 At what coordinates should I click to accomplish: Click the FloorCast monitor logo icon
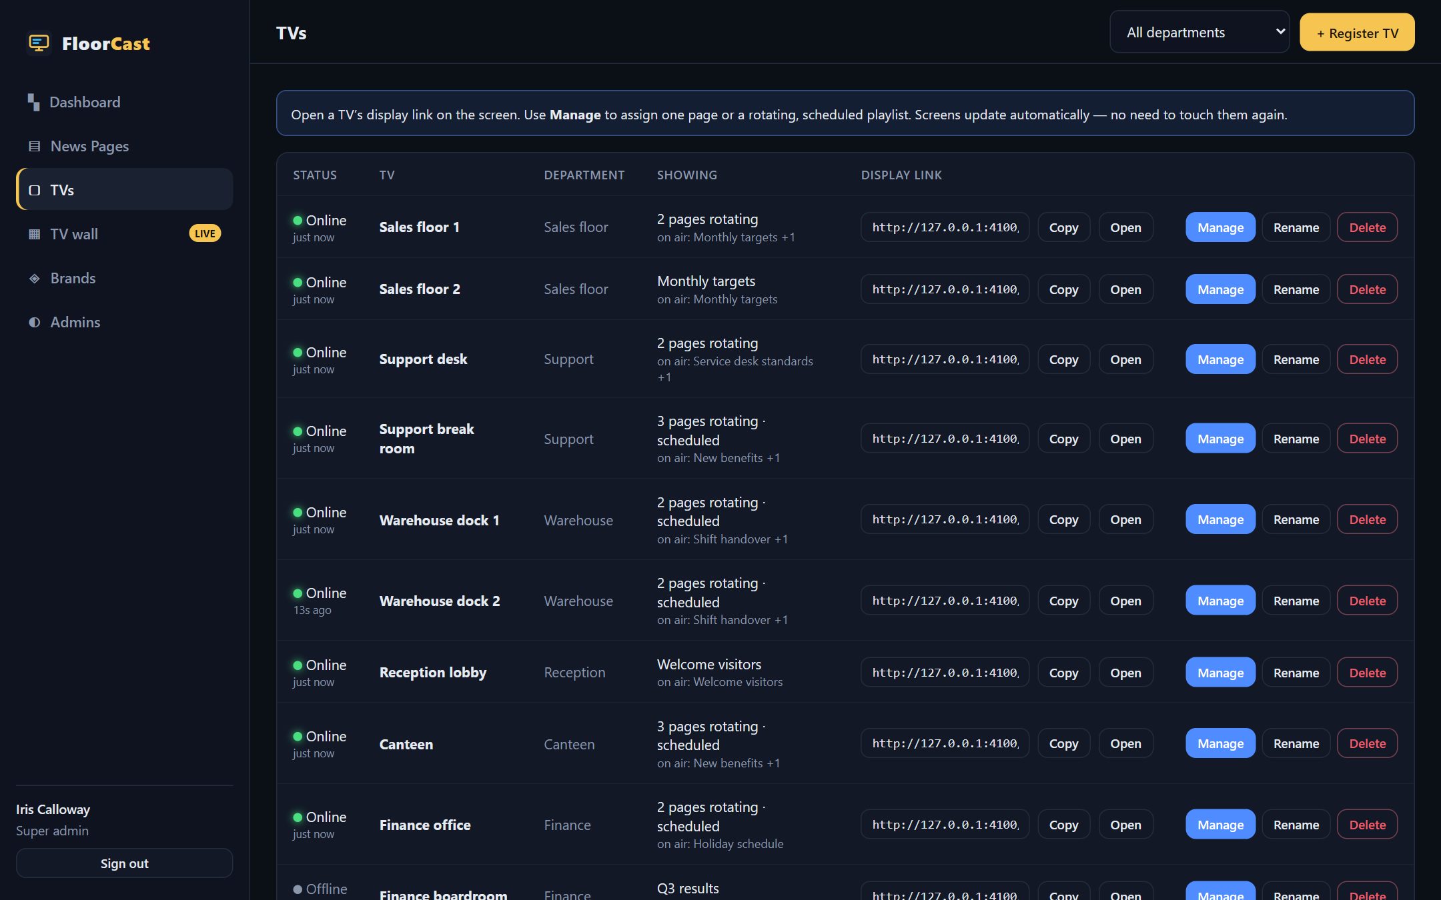[x=39, y=43]
